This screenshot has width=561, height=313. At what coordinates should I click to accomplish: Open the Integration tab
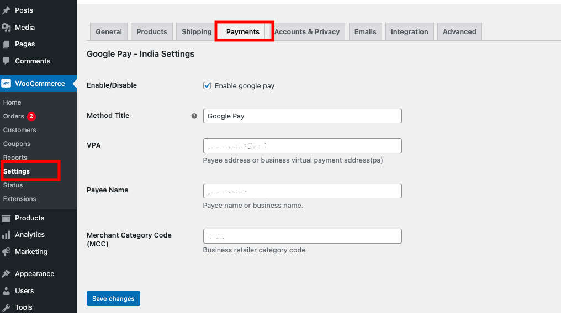(x=409, y=32)
